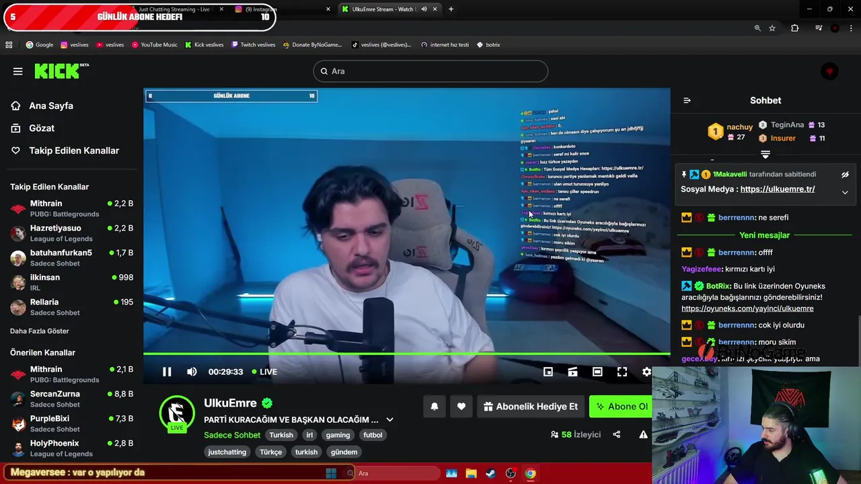The image size is (861, 484).
Task: Click the share stream icon
Action: [617, 434]
